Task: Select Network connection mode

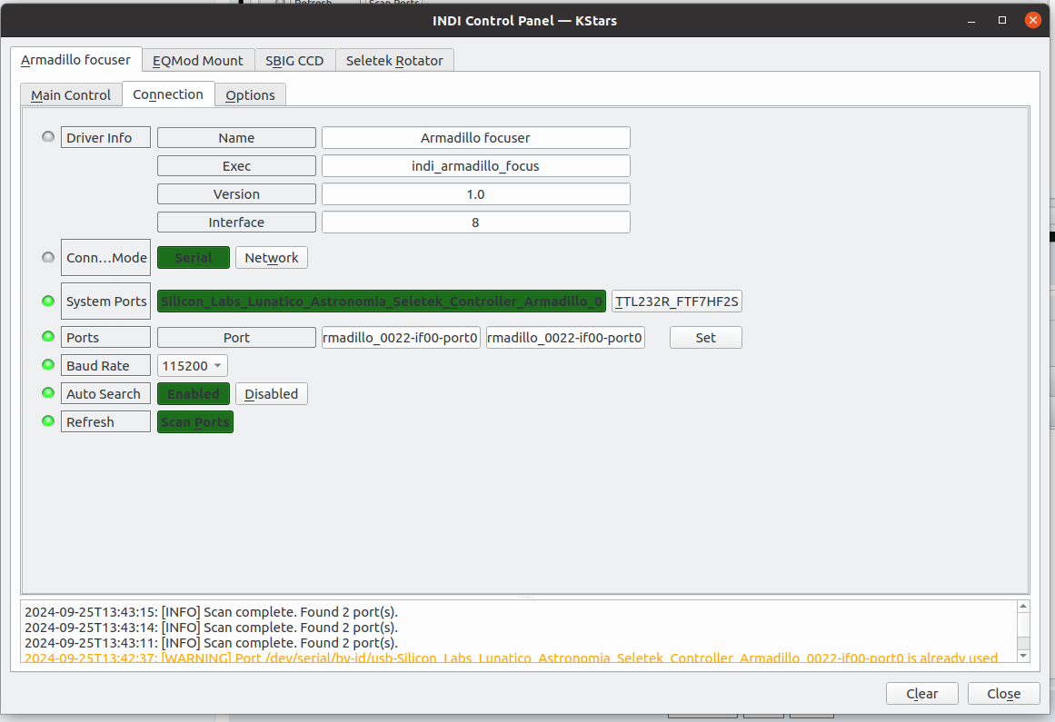Action: (271, 258)
